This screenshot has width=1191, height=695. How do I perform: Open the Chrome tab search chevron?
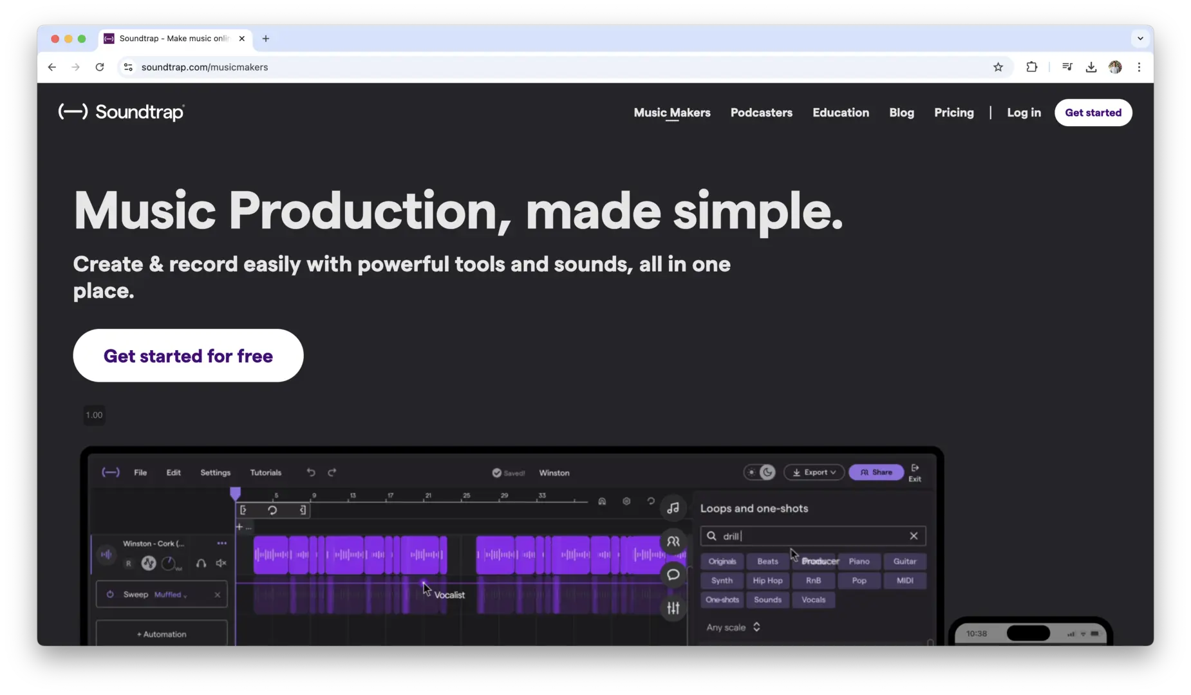coord(1140,39)
